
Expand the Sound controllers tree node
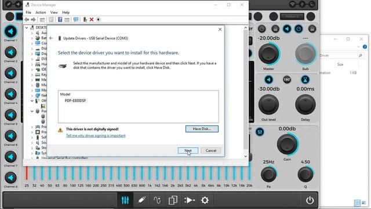coord(32,143)
